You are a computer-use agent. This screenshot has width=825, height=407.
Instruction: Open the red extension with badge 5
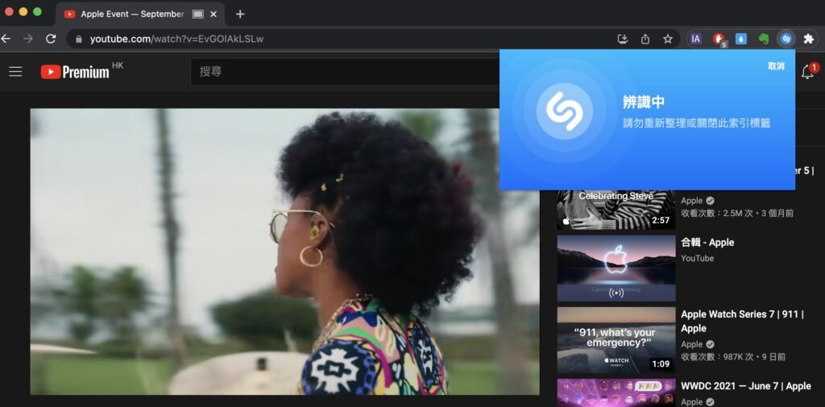coord(719,39)
